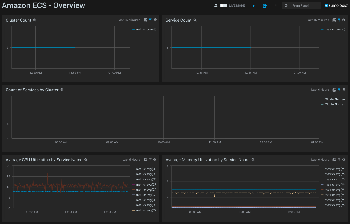The height and width of the screenshot is (224, 350).
Task: Toggle the filter on Average Memory Utilization panel
Action: coord(339,159)
